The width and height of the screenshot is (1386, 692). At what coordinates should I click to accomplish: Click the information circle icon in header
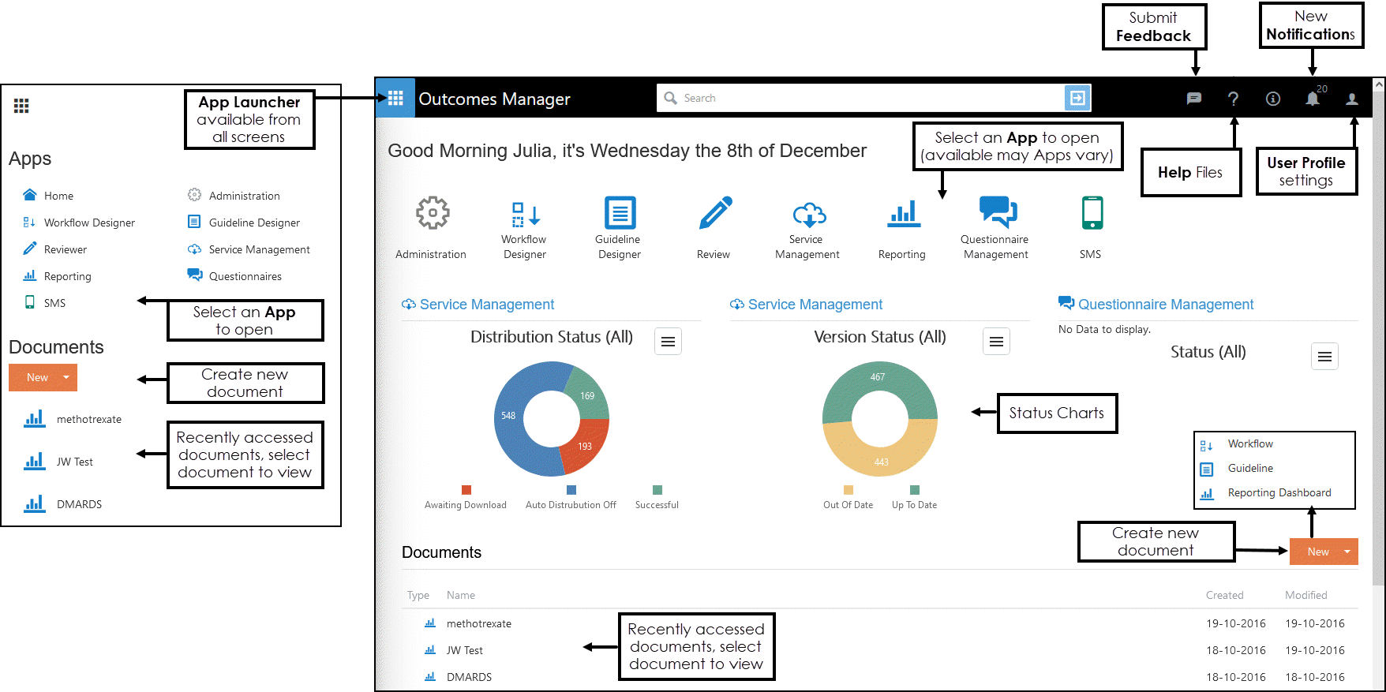1272,99
